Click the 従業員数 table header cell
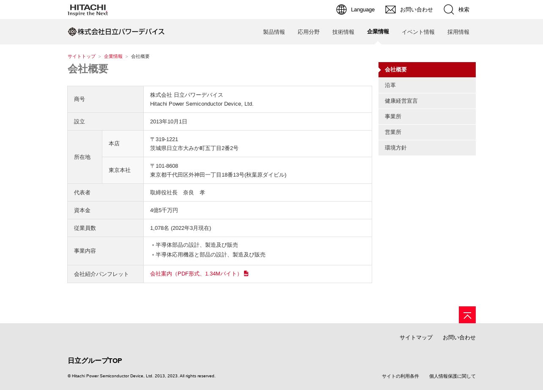The image size is (543, 390). click(x=106, y=228)
